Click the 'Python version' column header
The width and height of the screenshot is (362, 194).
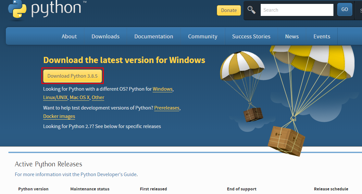(33, 189)
